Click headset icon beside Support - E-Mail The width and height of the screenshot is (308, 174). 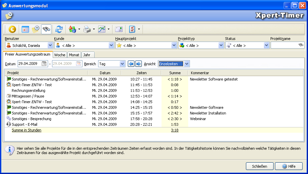(9, 124)
